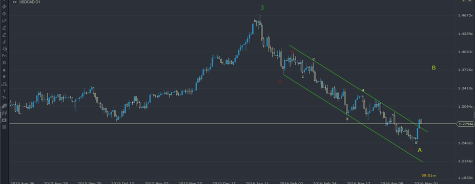Click the white subwave 2 label
The height and width of the screenshot is (184, 475).
coord(314,59)
